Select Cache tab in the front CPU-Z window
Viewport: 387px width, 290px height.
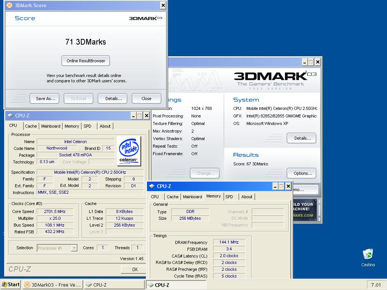point(172,196)
